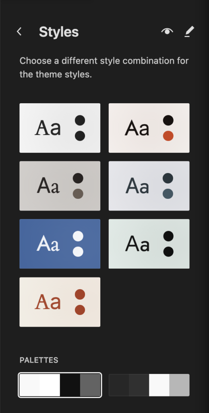Select the white style with black dots
This screenshot has width=209, height=413.
(60, 128)
